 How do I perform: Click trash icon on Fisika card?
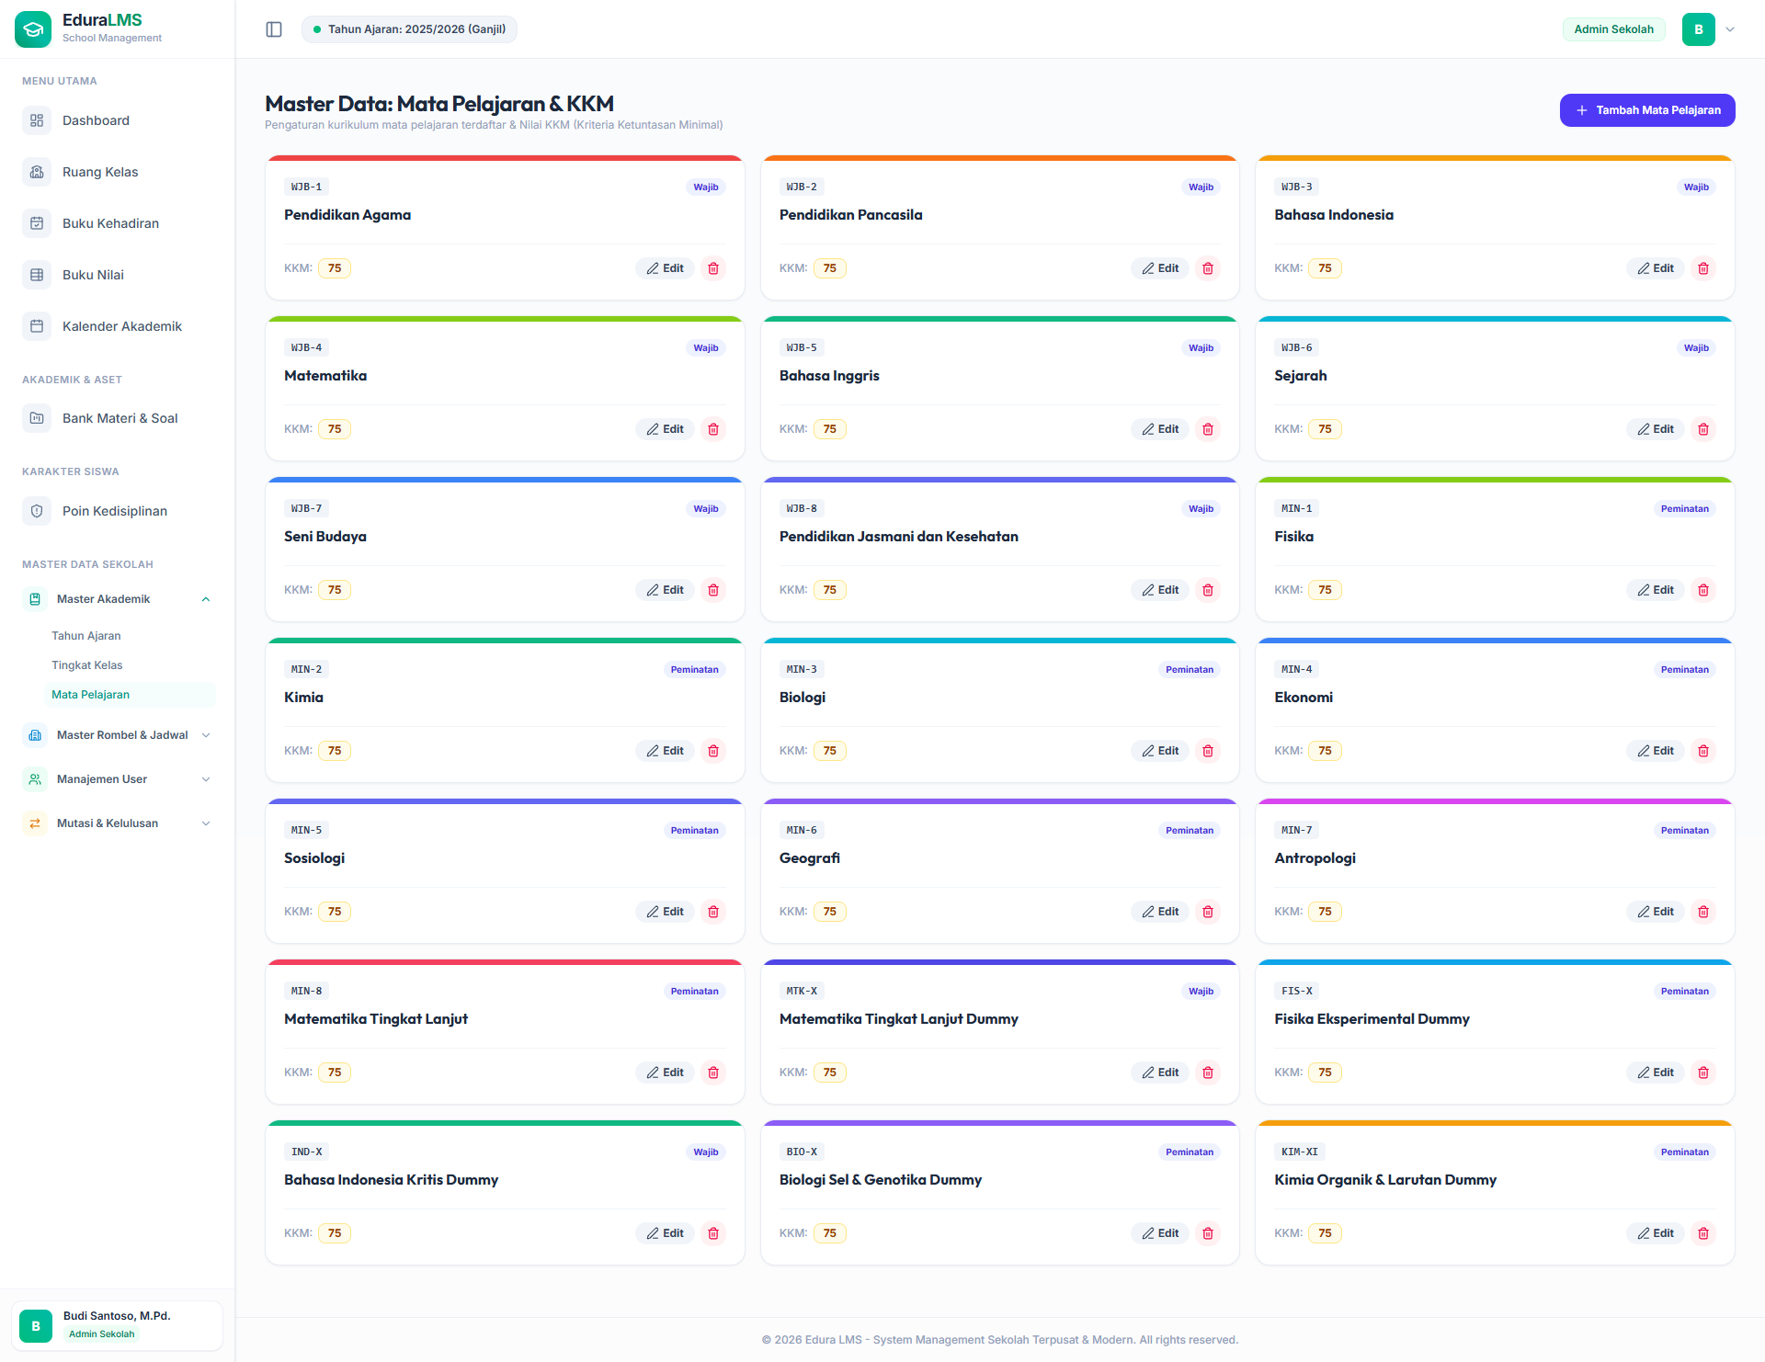pyautogui.click(x=1703, y=590)
